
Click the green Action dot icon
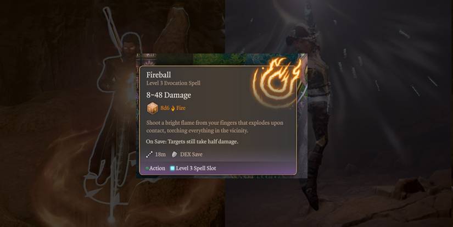[147, 168]
